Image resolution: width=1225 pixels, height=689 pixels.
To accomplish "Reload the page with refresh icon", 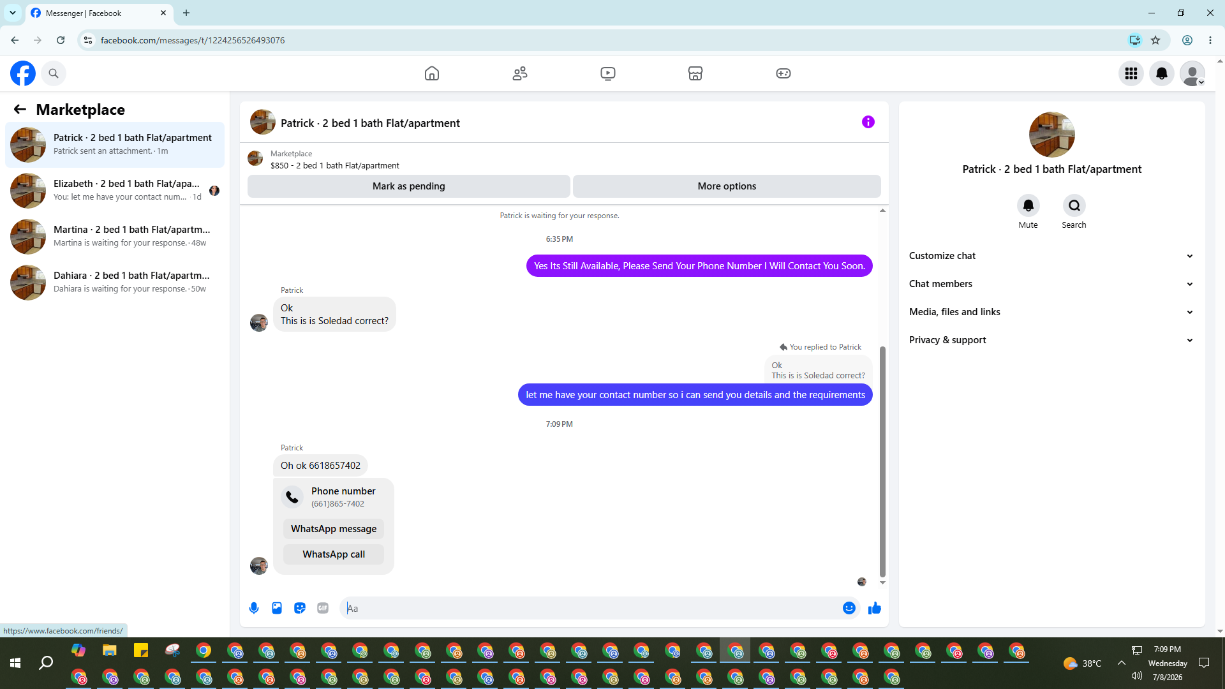I will pos(61,40).
